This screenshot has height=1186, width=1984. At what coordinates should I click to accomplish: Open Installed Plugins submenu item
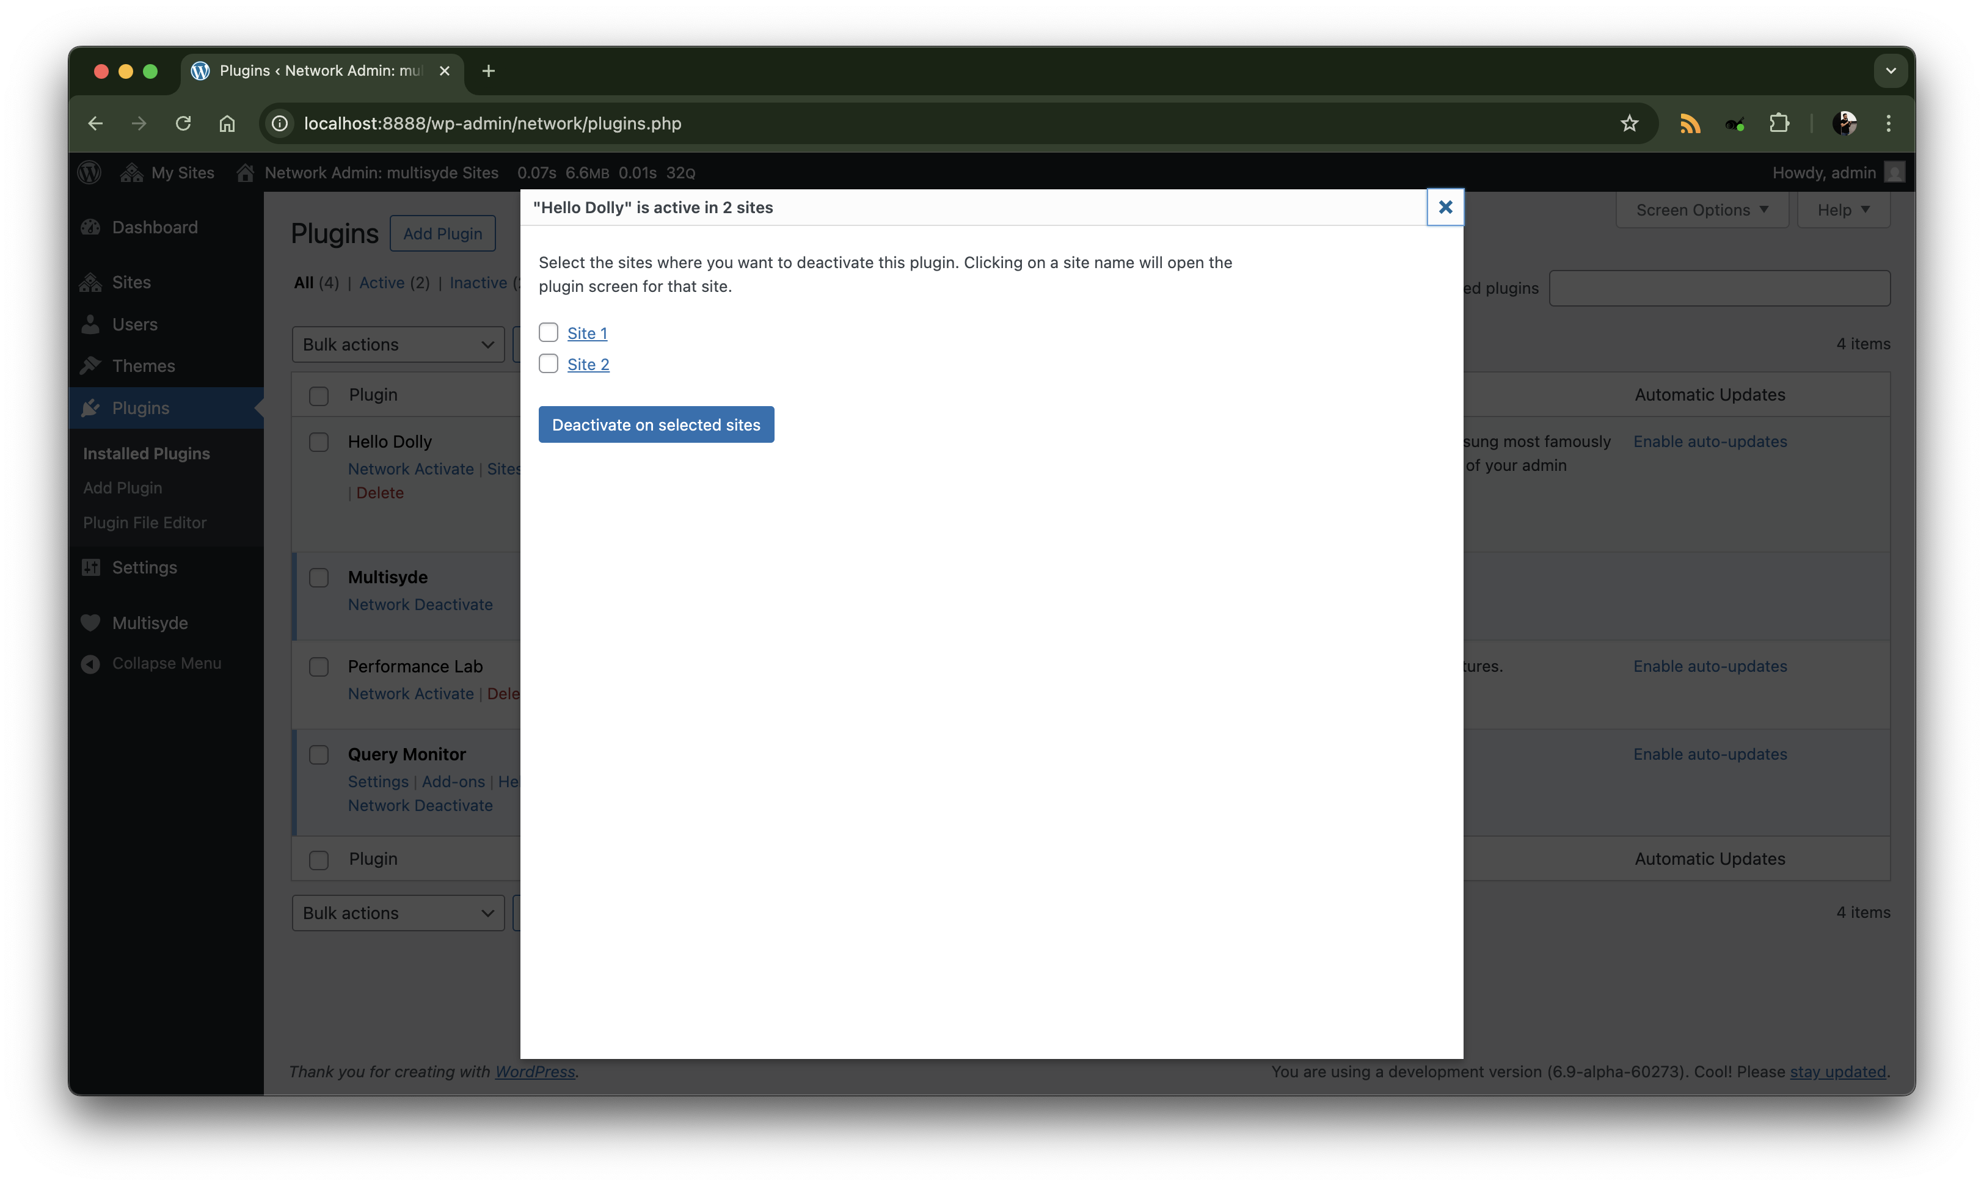tap(146, 453)
